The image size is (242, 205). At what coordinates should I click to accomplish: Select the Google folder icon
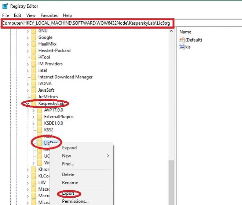[x=34, y=38]
